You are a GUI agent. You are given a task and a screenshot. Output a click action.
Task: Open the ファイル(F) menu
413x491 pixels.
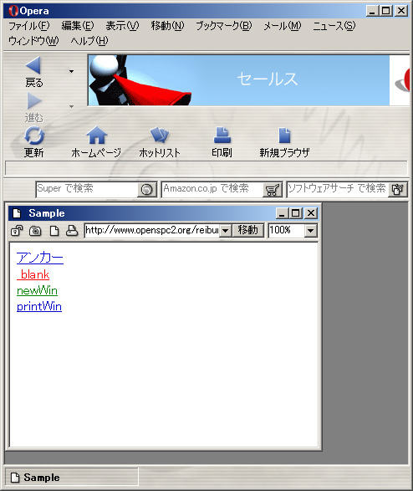tap(28, 26)
